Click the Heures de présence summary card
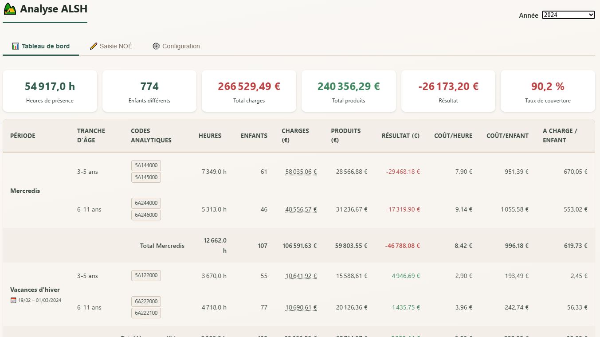Screen dimensions: 600x337 click(x=50, y=91)
